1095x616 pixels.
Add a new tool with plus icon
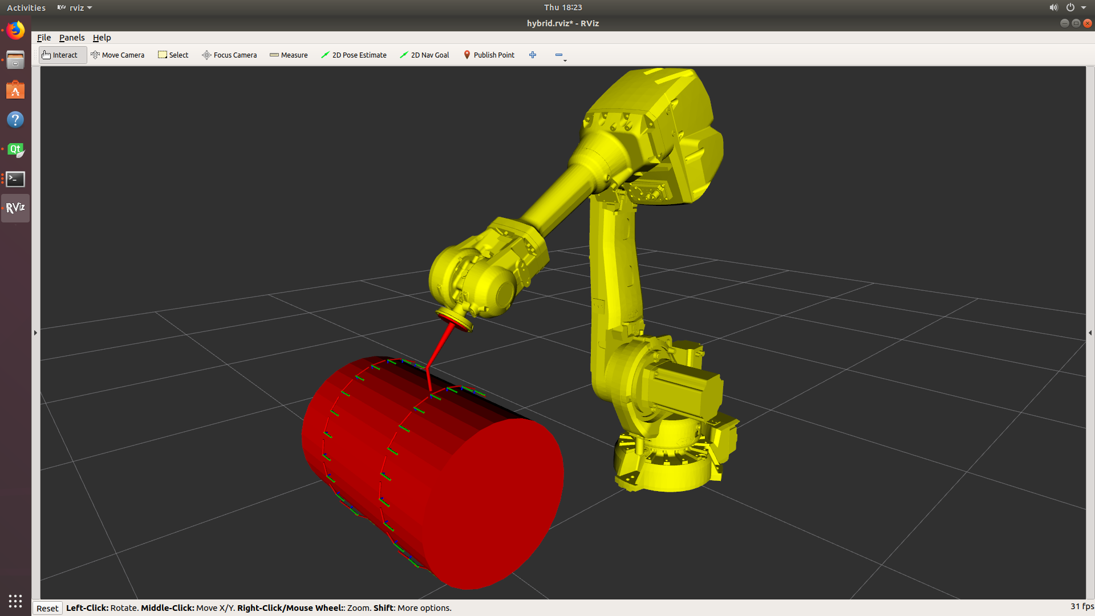533,55
